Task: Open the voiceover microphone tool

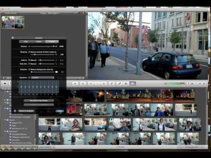Action: tap(119, 83)
